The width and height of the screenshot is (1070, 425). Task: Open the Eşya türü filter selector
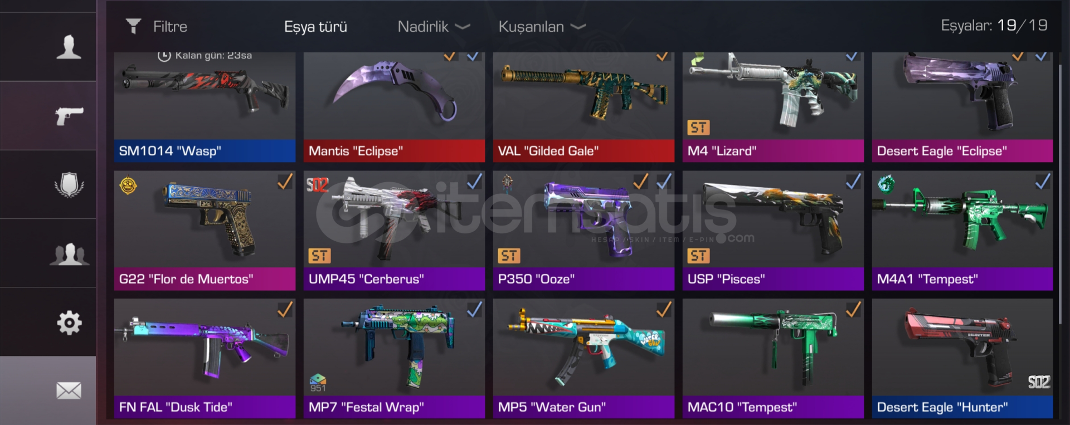click(315, 27)
